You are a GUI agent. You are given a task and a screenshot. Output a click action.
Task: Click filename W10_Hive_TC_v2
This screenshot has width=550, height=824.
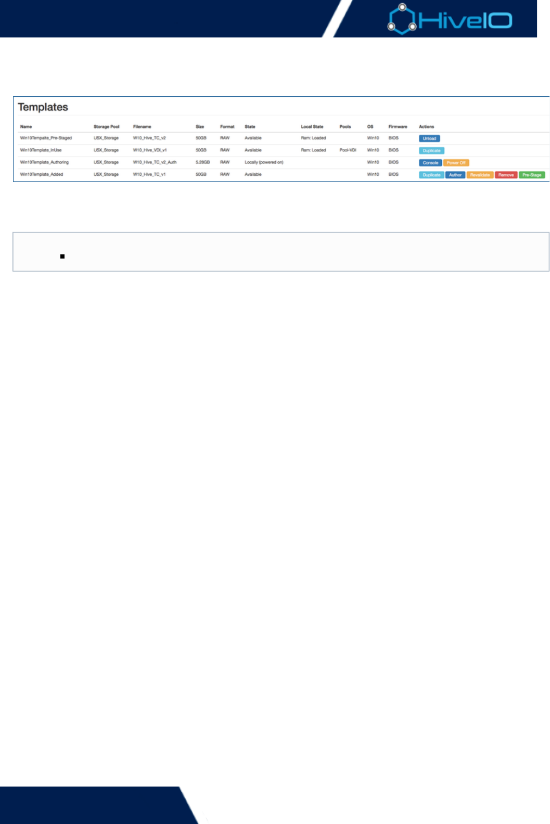(149, 138)
